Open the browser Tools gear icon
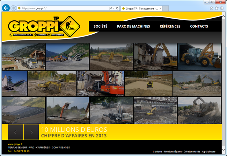The image size is (227, 156). point(222,8)
